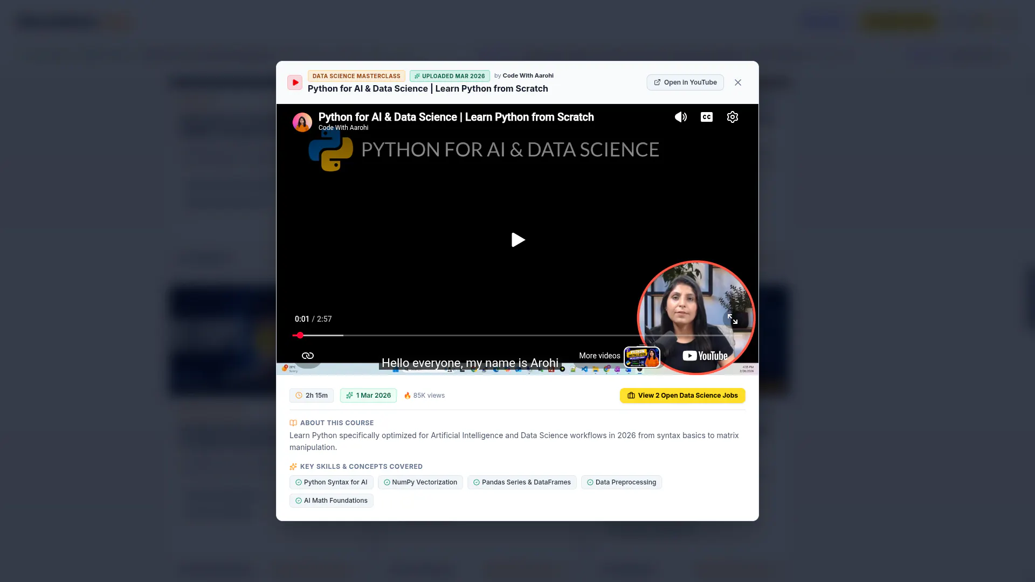Open the YouTube logo link

coord(705,356)
